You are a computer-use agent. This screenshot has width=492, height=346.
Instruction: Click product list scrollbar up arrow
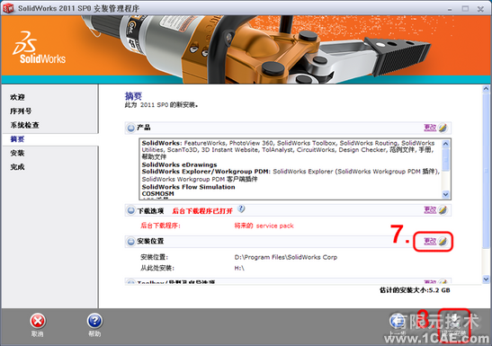pos(445,144)
